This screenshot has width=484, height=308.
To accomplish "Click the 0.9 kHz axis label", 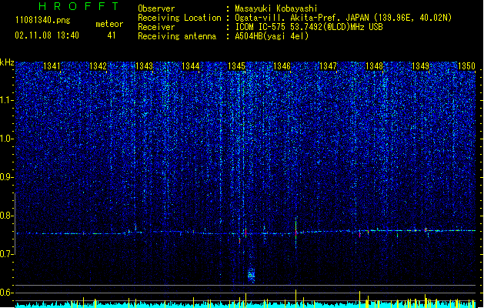I will click(x=7, y=177).
